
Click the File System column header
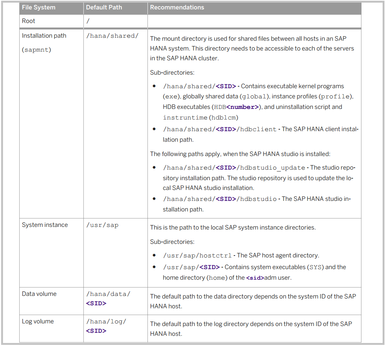pyautogui.click(x=39, y=7)
